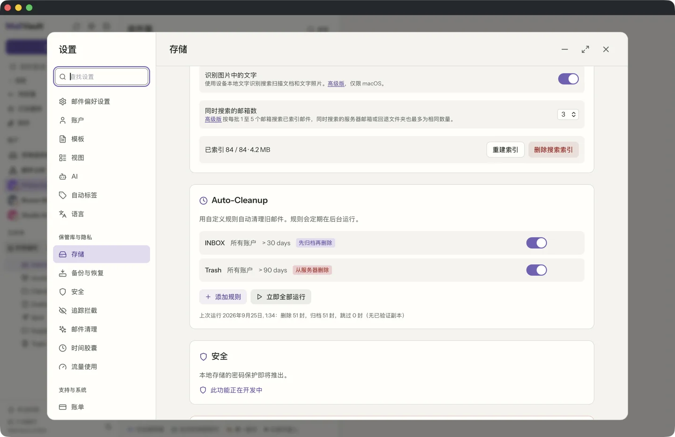
Task: Minimize the settings dialog with the dash icon
Action: [x=565, y=49]
